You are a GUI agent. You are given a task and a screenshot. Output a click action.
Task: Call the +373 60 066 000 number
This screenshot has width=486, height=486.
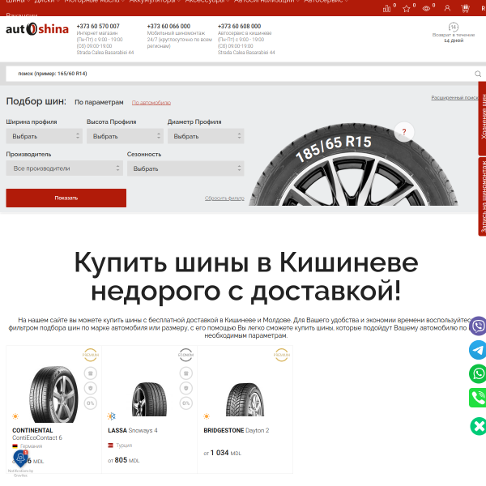(x=168, y=27)
